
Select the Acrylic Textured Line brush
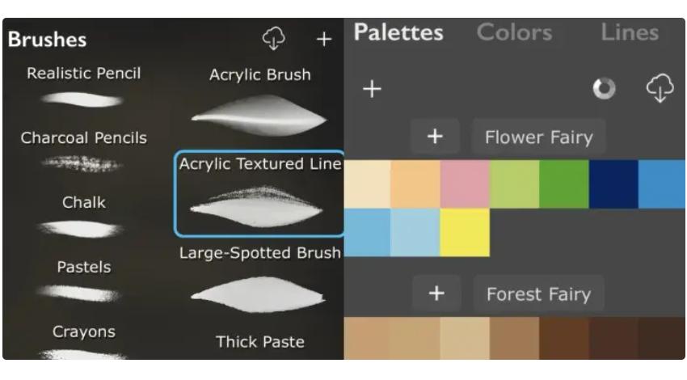[259, 194]
